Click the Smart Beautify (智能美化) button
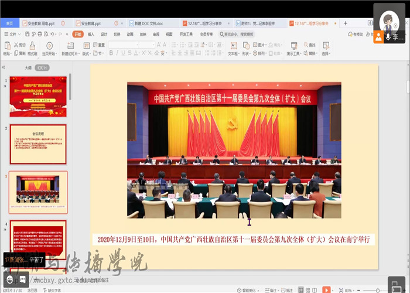Image resolution: width=410 pixels, height=293 pixels. (x=247, y=291)
